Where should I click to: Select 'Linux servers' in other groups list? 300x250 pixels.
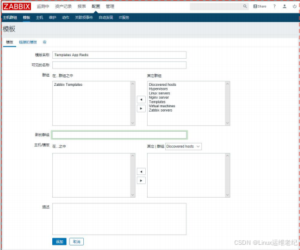click(159, 93)
